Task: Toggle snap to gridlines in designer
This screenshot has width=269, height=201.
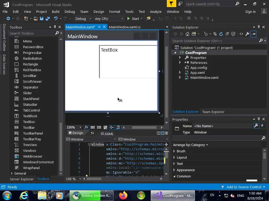Action: [99, 127]
